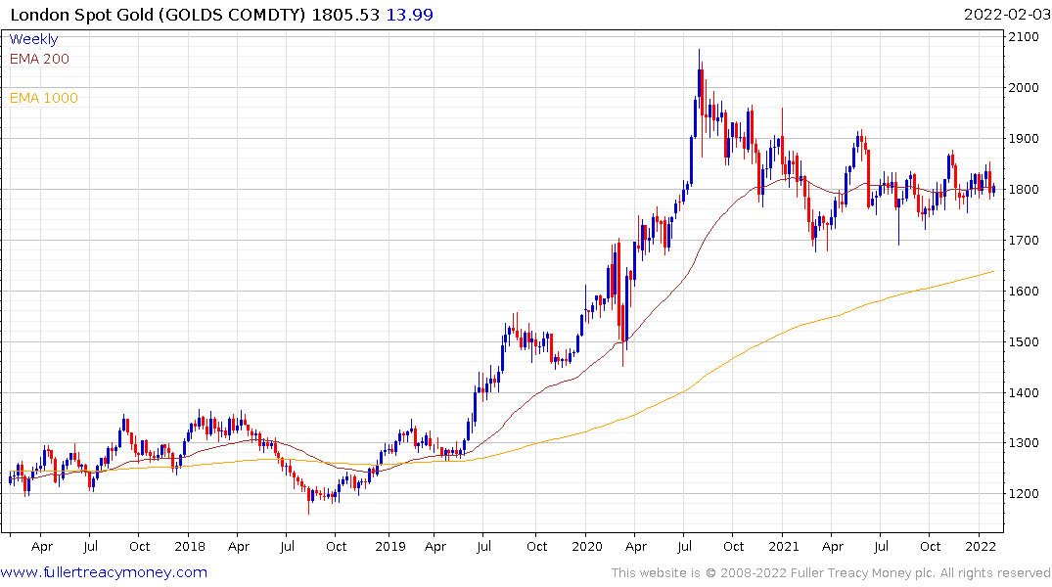Click the 'EMA 1000' legend label
The height and width of the screenshot is (587, 1052).
point(44,98)
